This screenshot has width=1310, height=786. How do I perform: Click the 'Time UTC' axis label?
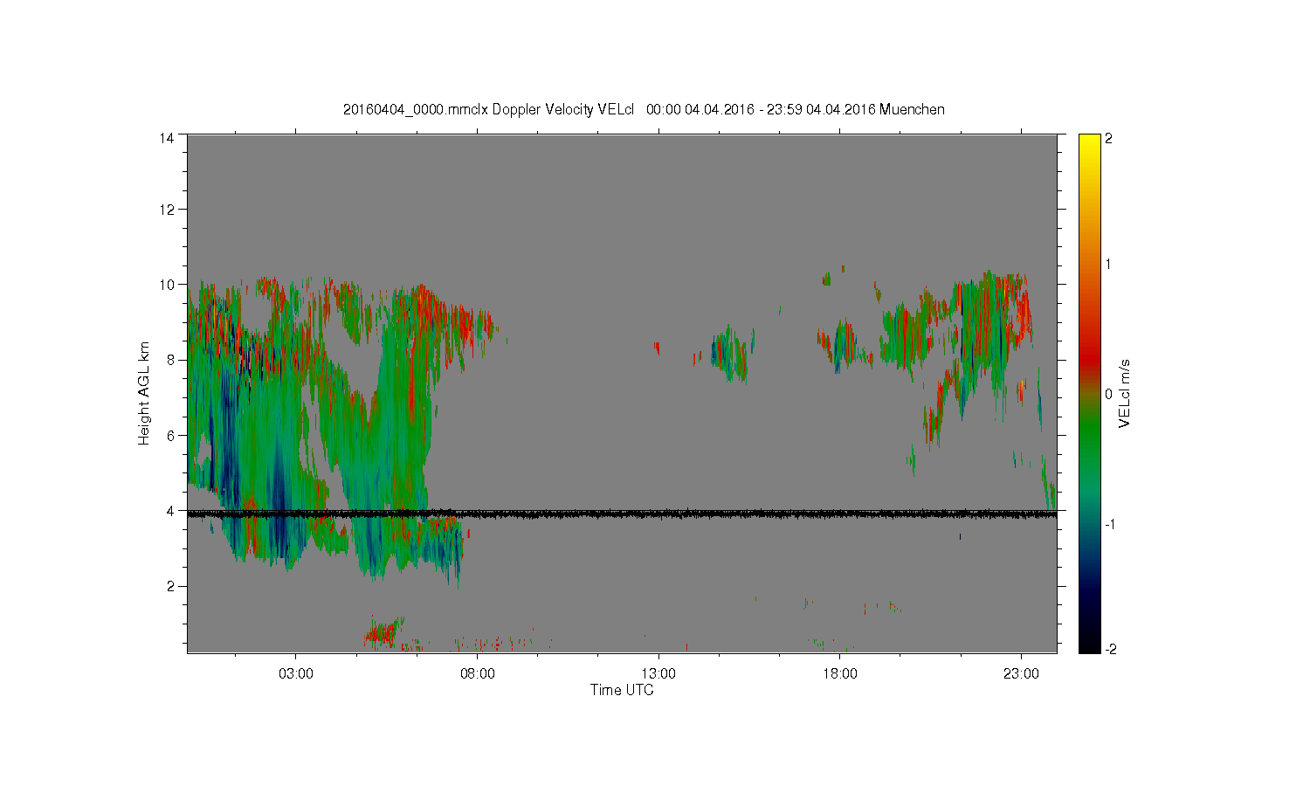622,690
